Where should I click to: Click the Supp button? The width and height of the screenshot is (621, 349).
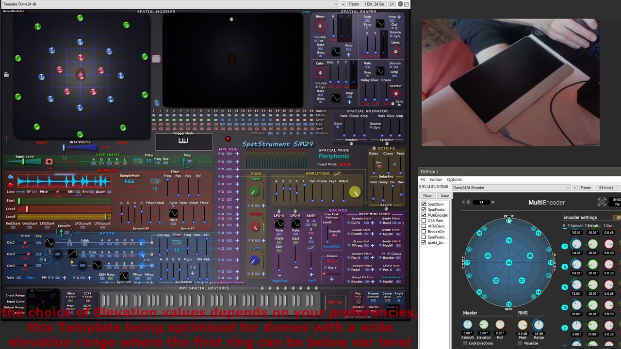coord(445,196)
